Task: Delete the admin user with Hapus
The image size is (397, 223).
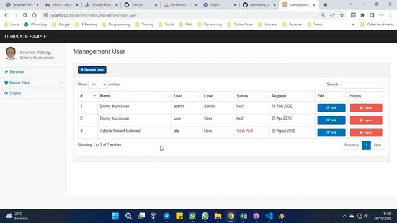Action: click(x=366, y=108)
